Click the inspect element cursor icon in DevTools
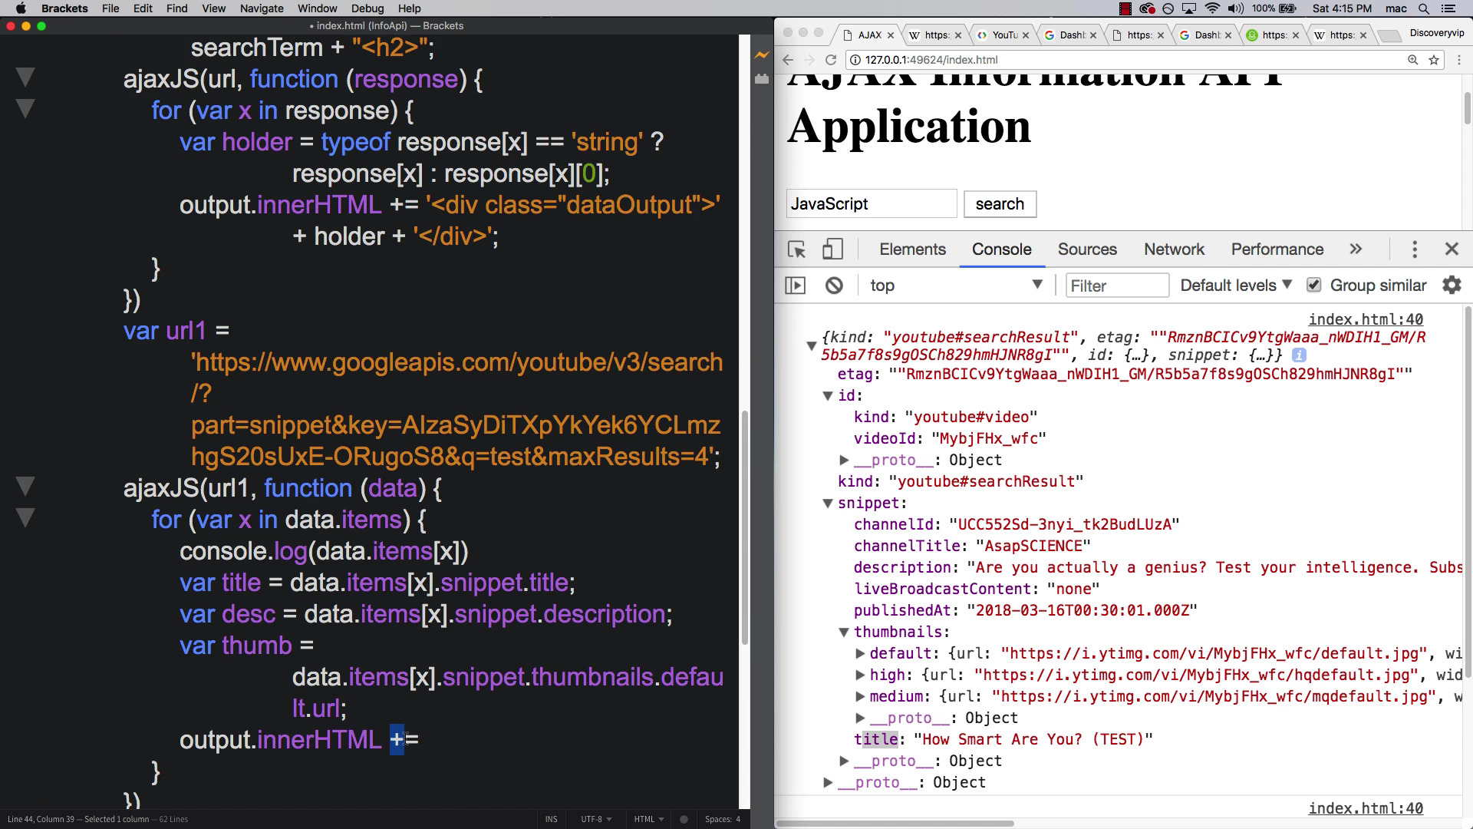This screenshot has height=829, width=1473. coord(796,249)
